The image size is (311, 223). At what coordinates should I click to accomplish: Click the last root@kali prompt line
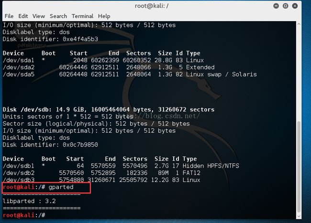tap(24, 215)
